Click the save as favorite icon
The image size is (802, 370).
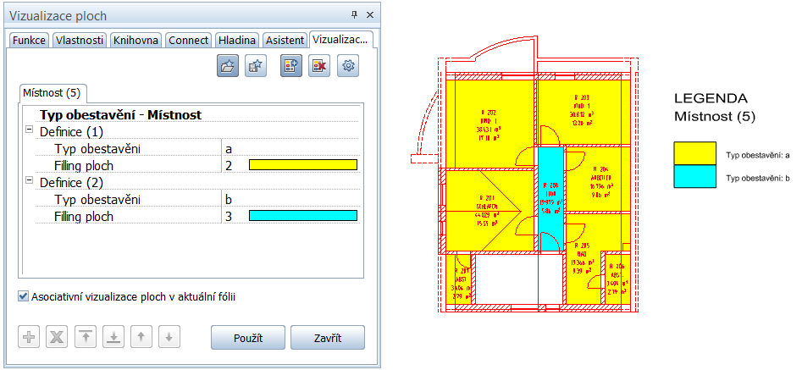coord(255,67)
